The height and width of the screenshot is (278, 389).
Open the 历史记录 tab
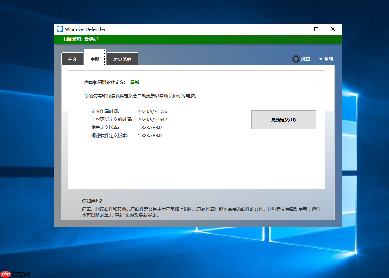pos(122,58)
